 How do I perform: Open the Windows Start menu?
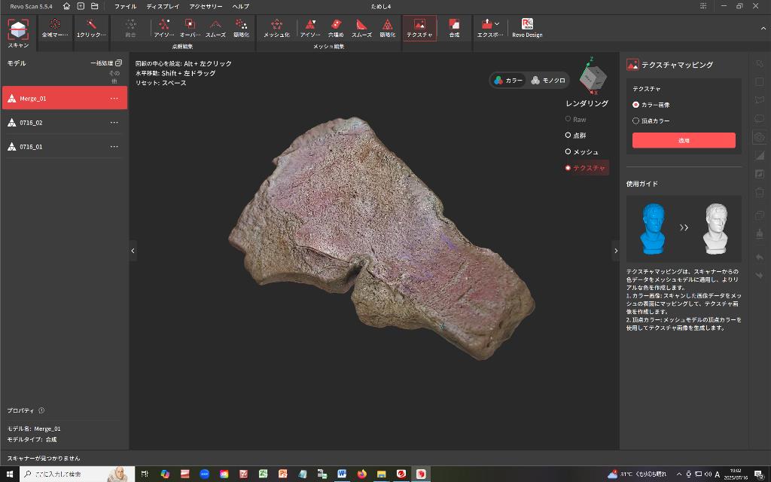[x=9, y=474]
